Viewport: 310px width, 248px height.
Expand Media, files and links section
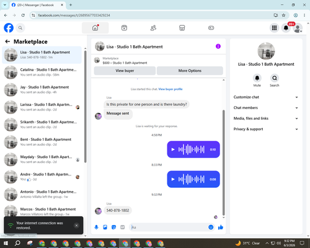[x=266, y=118]
